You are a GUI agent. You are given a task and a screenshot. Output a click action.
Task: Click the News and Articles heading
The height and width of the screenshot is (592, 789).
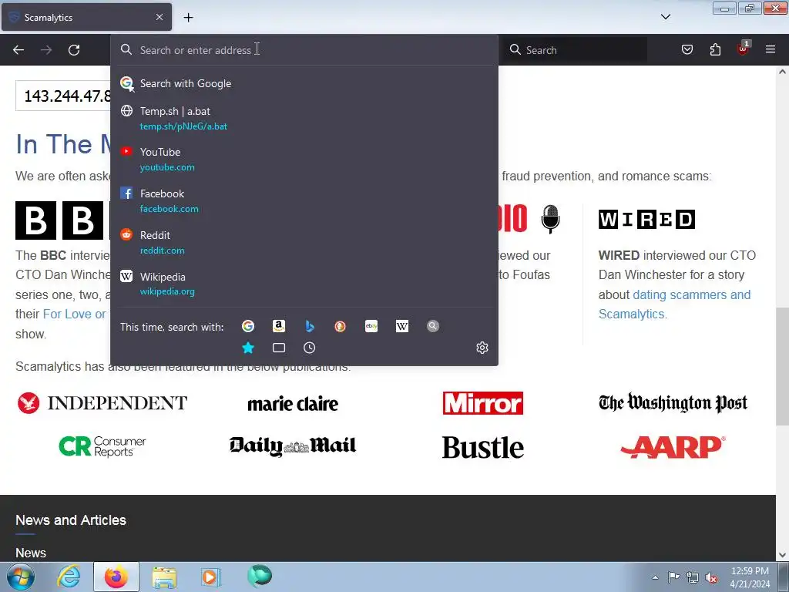[x=71, y=520]
